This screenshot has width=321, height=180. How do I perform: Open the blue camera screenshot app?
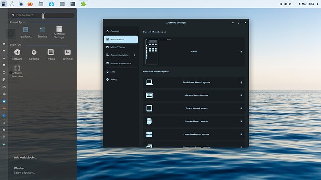click(x=51, y=4)
